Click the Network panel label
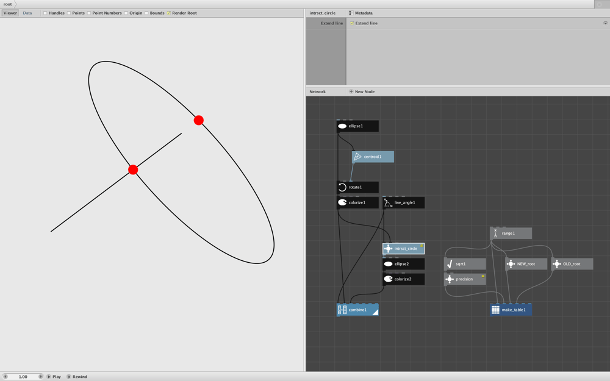Viewport: 610px width, 381px height. (317, 92)
